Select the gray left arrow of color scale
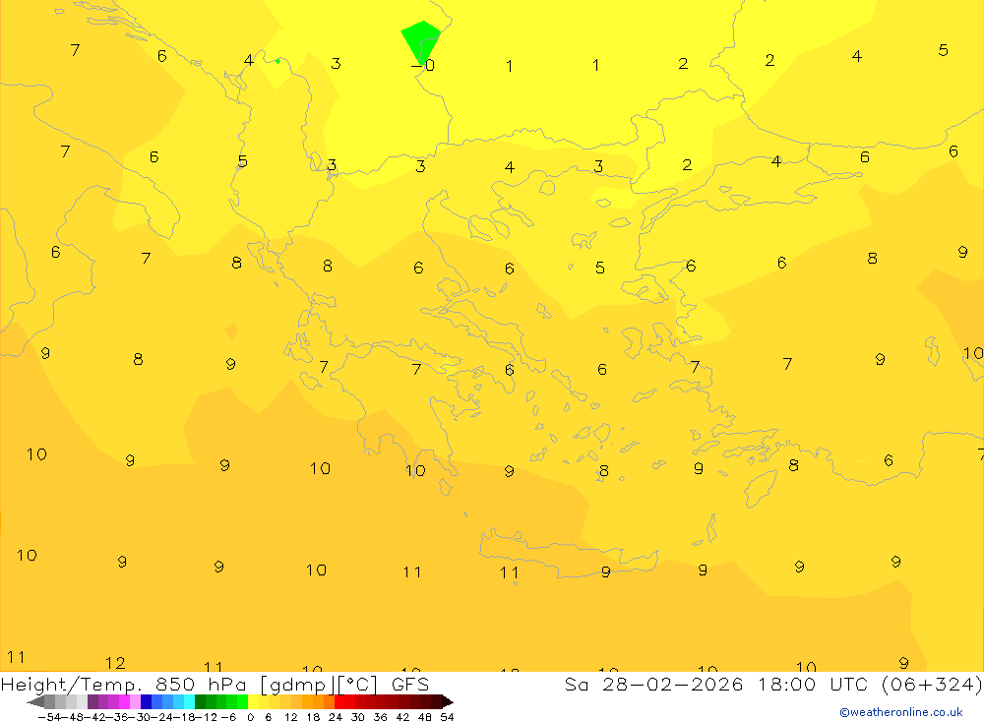The height and width of the screenshot is (721, 984). [36, 701]
